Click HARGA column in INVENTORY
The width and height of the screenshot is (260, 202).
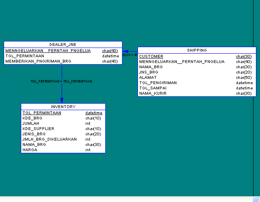point(30,150)
